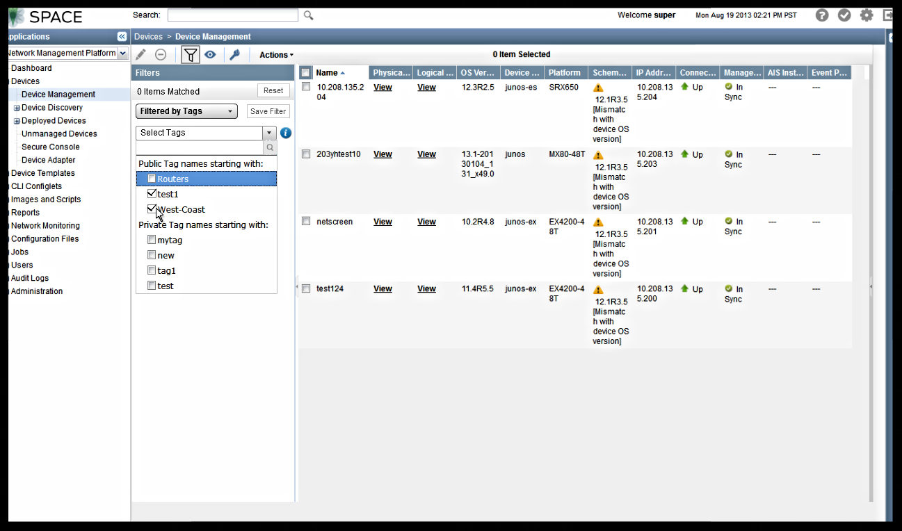Open Images and Scripts in sidebar
The image size is (902, 531).
tap(46, 199)
